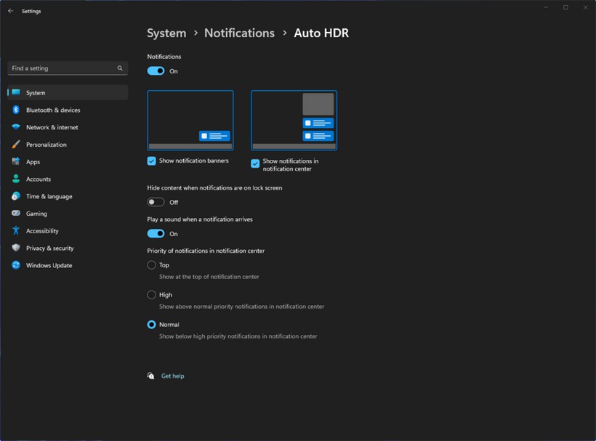Select the Privacy & security shield icon

16,248
